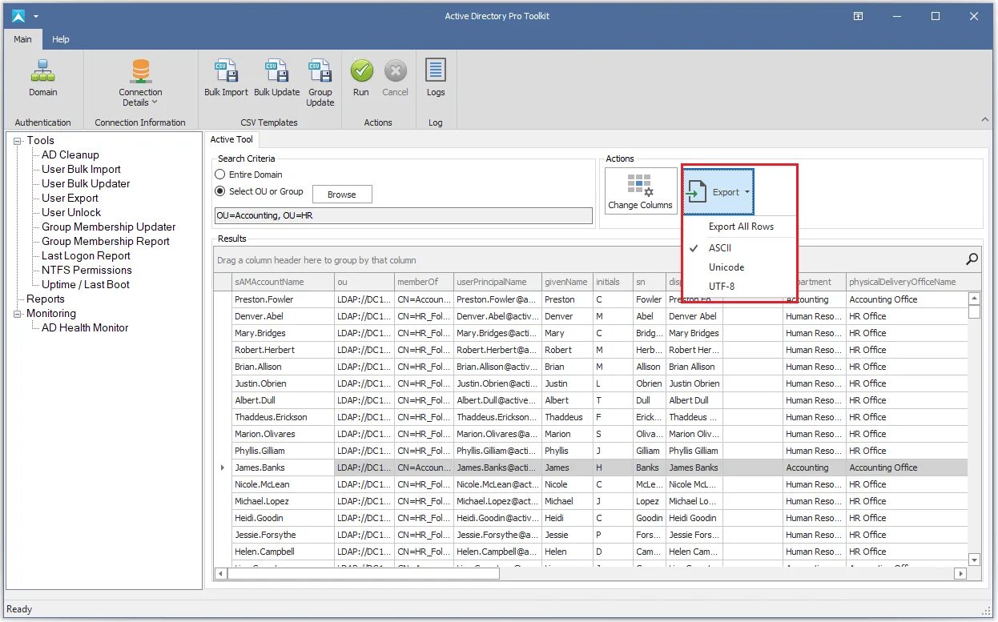998x622 pixels.
Task: Sort by memberOf column header
Action: (424, 282)
